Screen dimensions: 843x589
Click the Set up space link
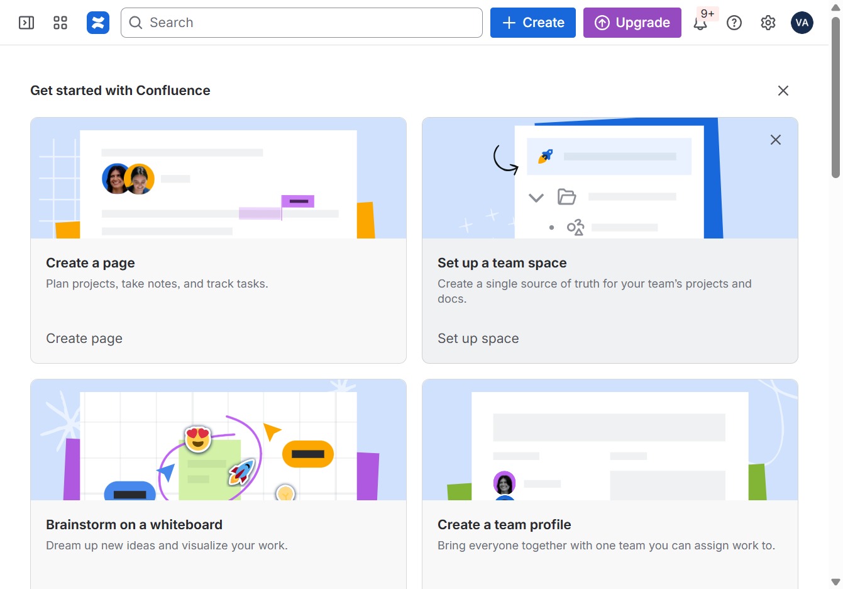pos(478,339)
